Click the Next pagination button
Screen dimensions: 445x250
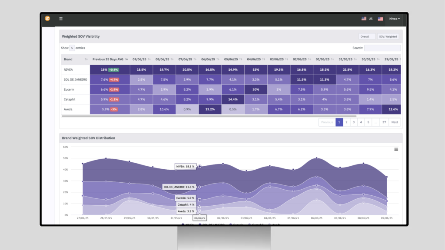(x=395, y=122)
